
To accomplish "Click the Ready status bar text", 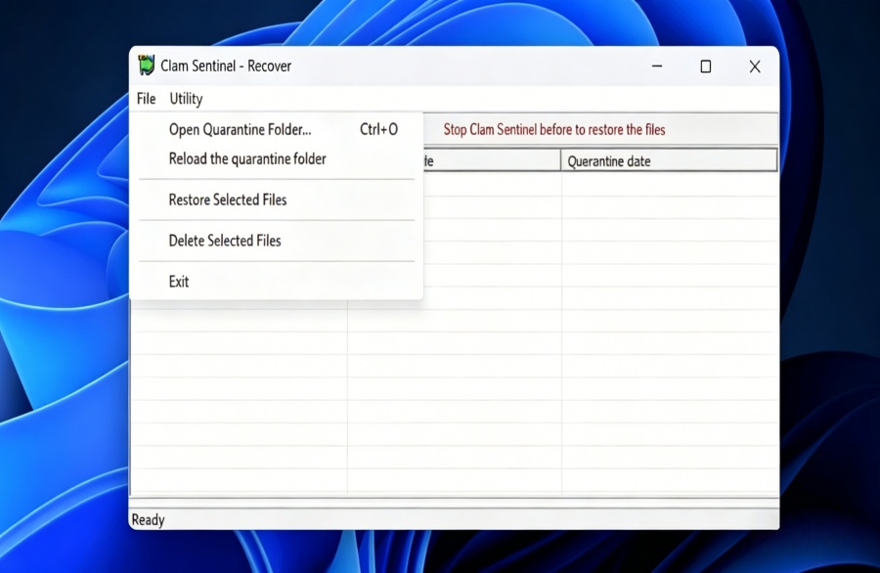I will click(149, 519).
